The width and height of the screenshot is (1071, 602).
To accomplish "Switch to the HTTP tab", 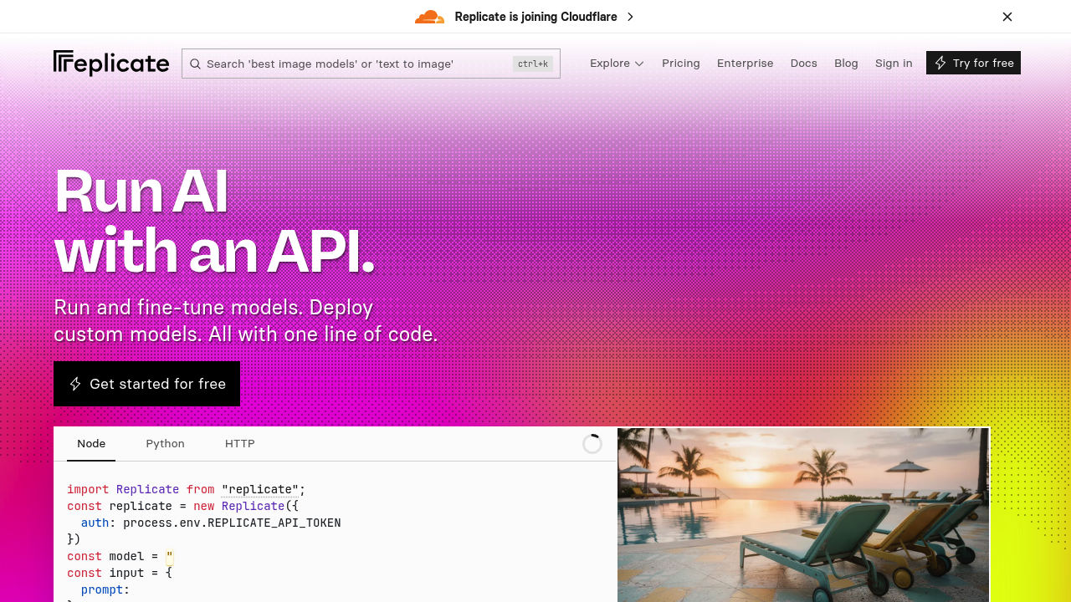I will [240, 444].
